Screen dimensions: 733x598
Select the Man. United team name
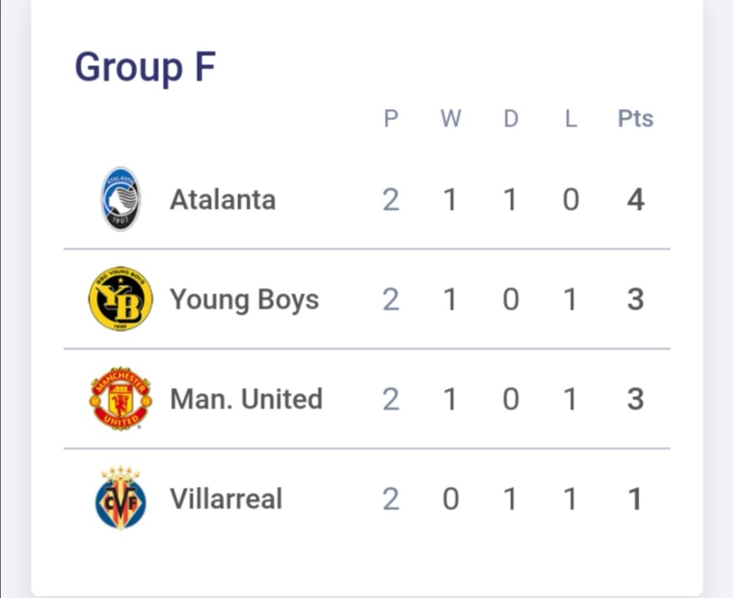(246, 399)
